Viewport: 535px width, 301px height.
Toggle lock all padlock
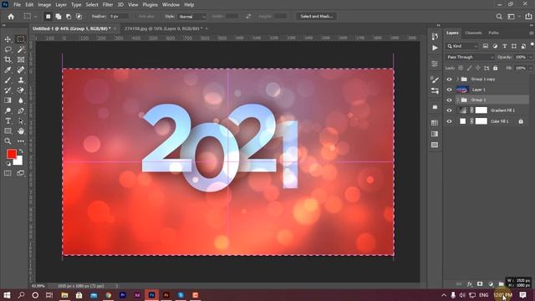[495, 69]
